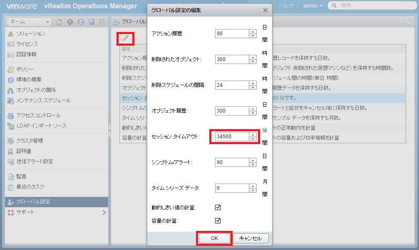
Task: Click the help question mark icon
Action: [x=409, y=22]
